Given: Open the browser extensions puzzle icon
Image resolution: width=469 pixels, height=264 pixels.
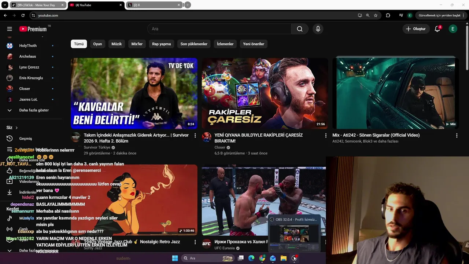Looking at the screenshot, I should (x=388, y=15).
